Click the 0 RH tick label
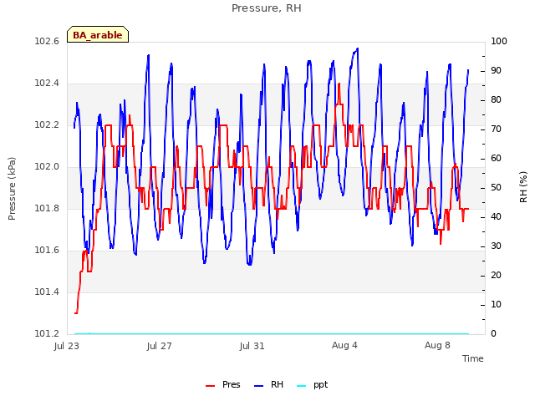The image size is (535, 401). coord(493,334)
